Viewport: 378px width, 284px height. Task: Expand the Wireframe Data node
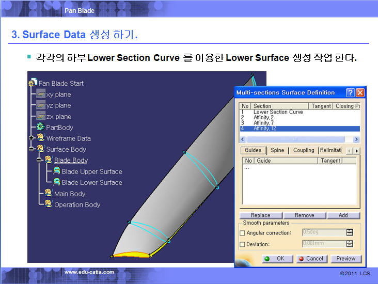click(x=32, y=138)
